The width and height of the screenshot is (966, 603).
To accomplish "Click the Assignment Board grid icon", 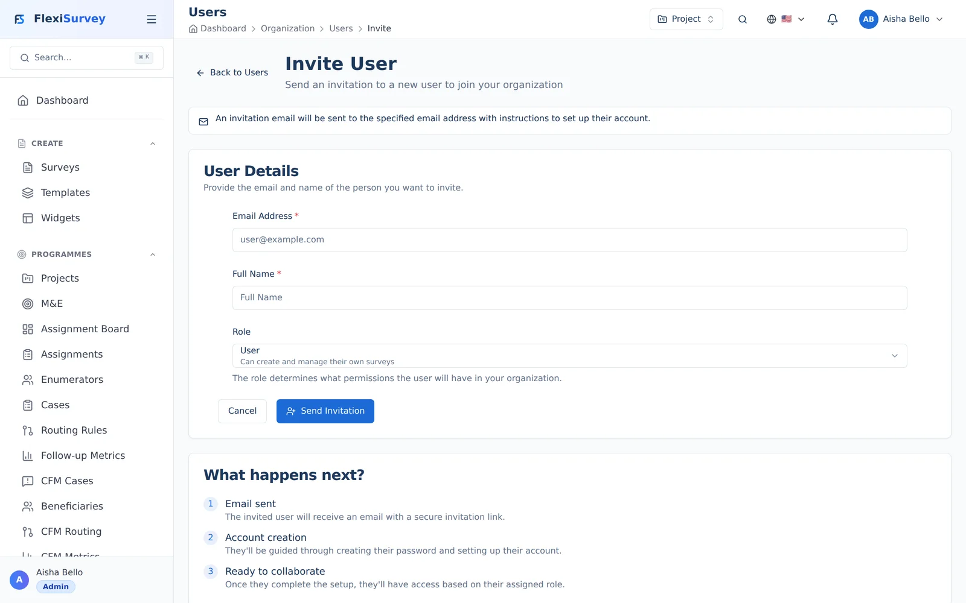I will click(28, 329).
